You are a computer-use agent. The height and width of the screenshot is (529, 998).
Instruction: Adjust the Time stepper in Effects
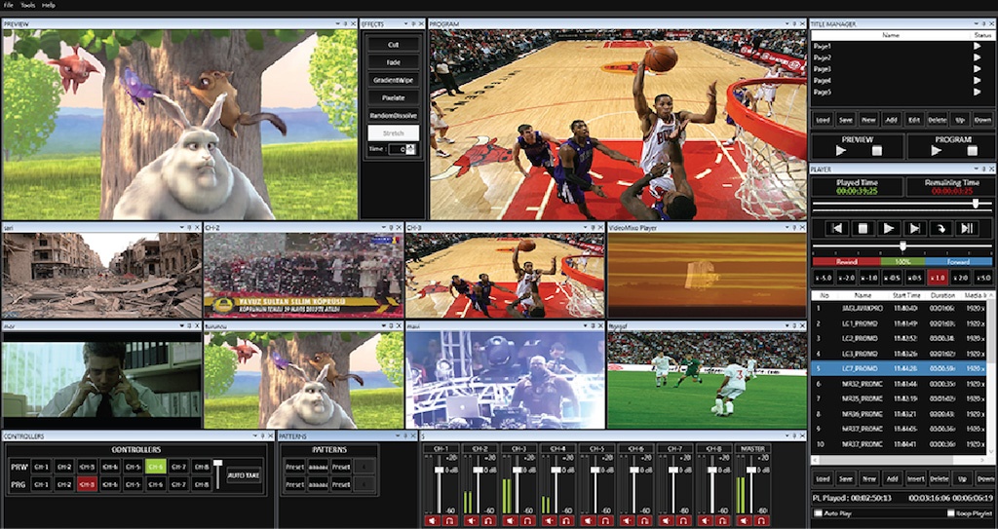pos(410,149)
